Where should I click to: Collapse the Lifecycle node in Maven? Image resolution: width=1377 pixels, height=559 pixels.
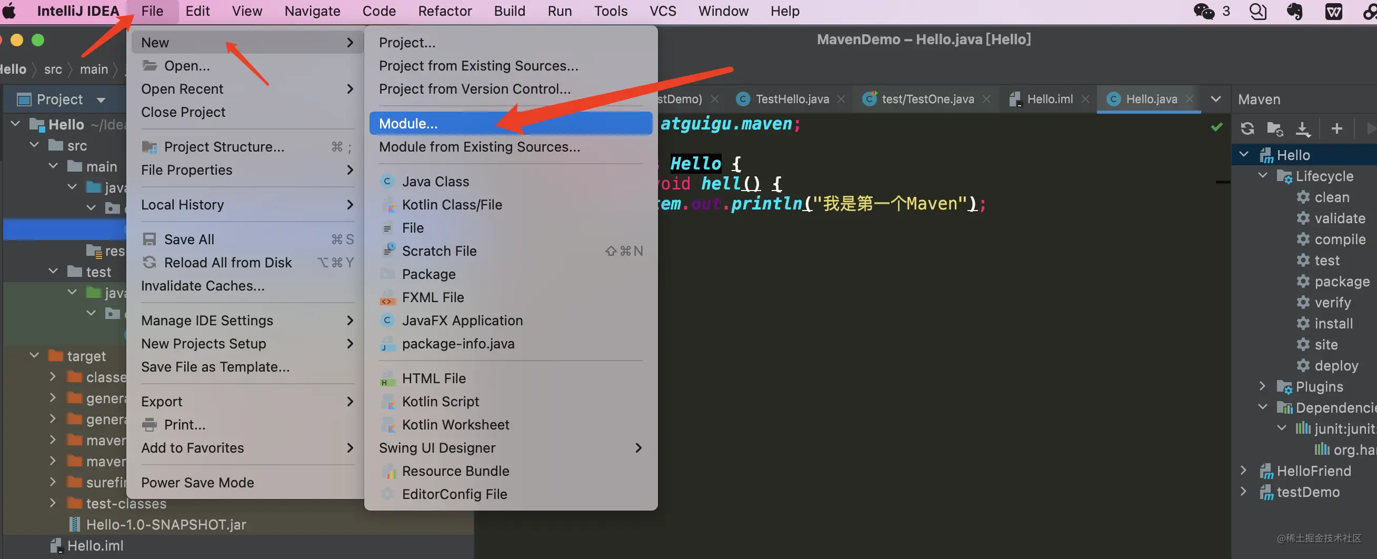click(x=1263, y=175)
